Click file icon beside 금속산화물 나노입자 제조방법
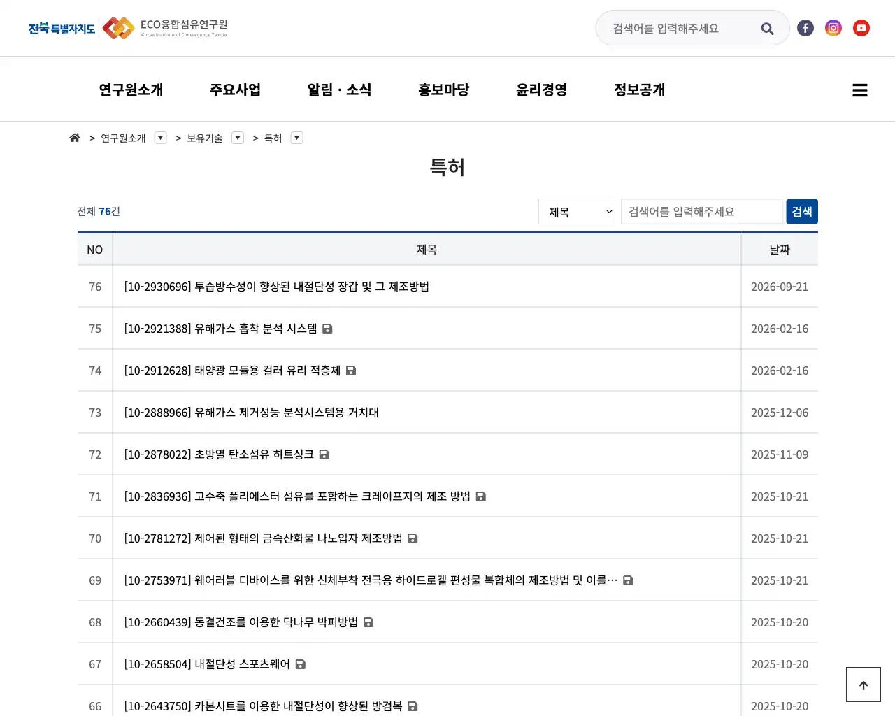This screenshot has height=716, width=895. coord(413,538)
